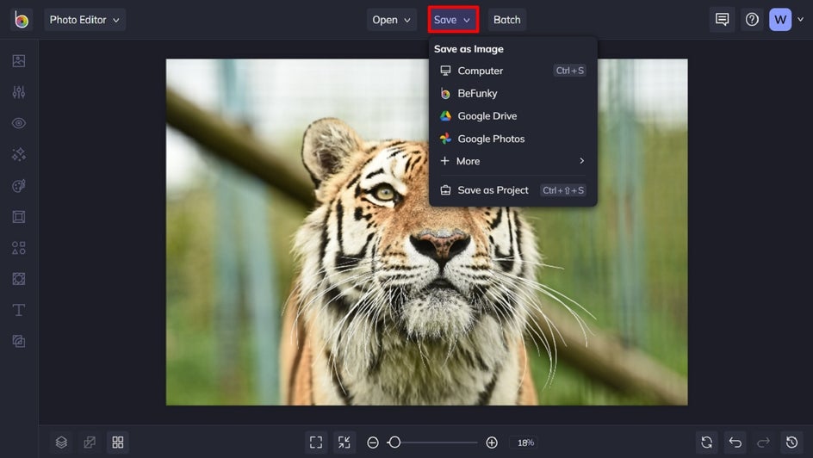Screen dimensions: 813x458
Task: Open the edit history icon
Action: pyautogui.click(x=791, y=442)
